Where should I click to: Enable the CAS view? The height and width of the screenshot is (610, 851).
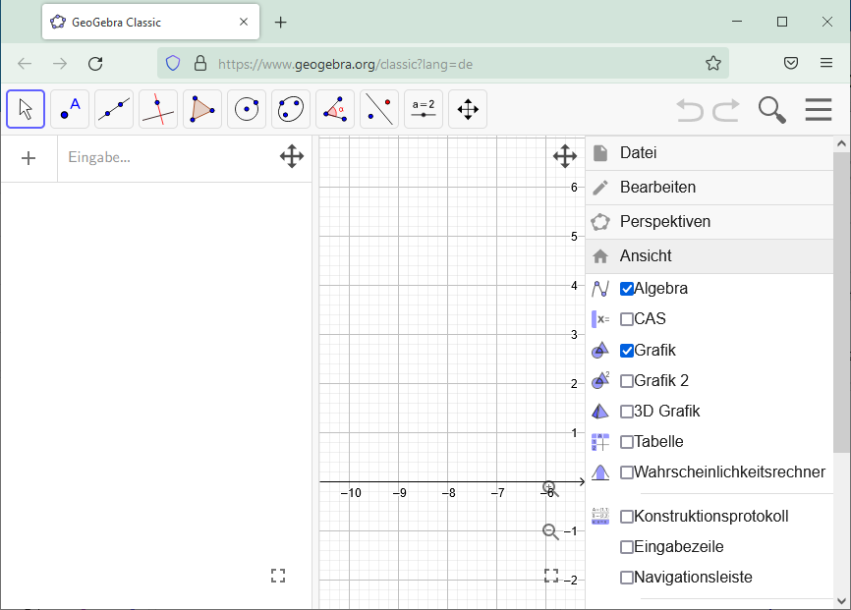click(627, 318)
